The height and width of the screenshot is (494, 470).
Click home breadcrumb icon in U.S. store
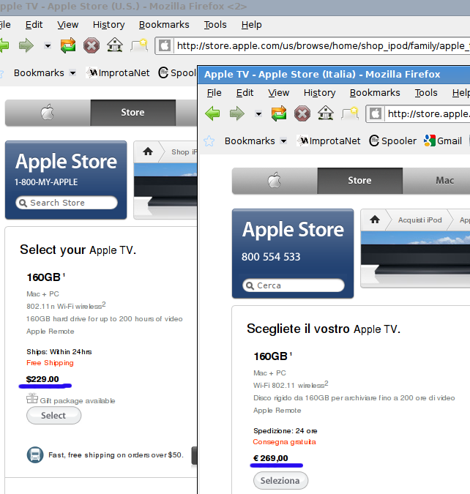148,151
